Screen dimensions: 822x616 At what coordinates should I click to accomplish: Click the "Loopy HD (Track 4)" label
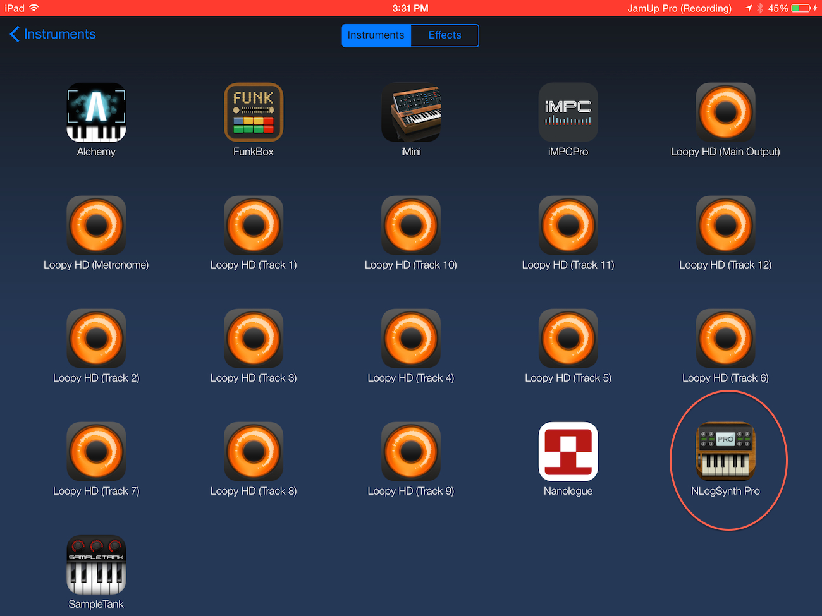[x=411, y=378]
